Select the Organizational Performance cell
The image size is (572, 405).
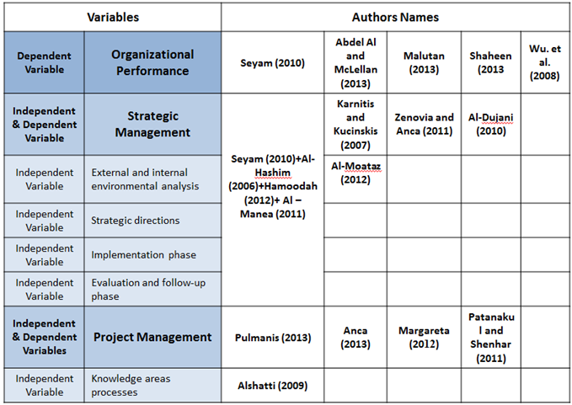click(x=152, y=62)
